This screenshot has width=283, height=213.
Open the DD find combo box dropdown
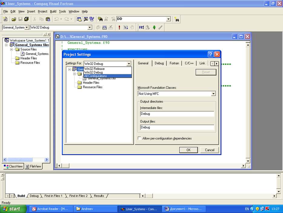coord(168,19)
